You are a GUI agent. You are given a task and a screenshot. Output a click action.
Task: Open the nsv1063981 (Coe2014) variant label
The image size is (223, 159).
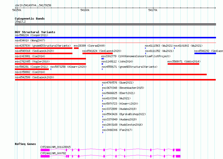click(x=30, y=56)
